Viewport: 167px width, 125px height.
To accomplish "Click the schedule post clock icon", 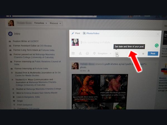I will (x=117, y=53).
